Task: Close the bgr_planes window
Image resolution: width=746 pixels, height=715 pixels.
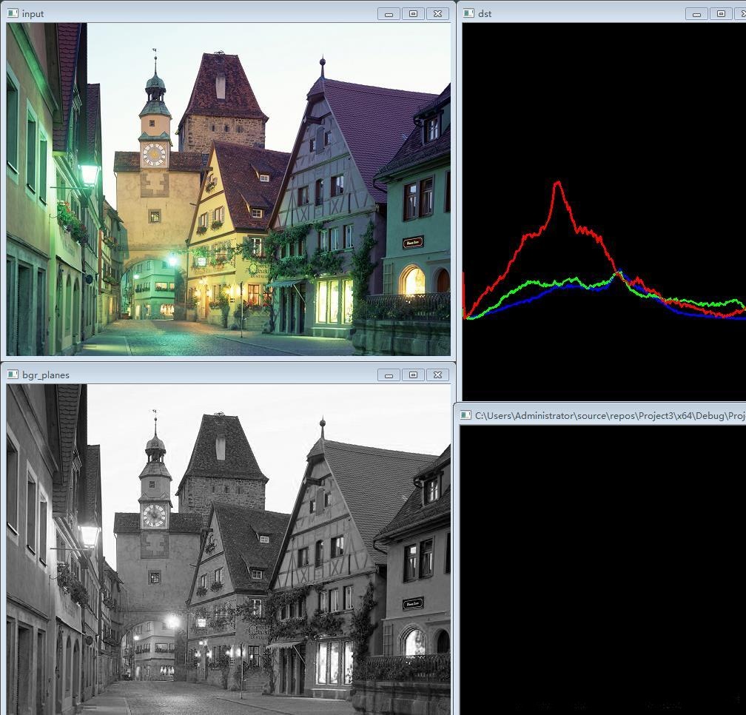Action: [x=438, y=375]
